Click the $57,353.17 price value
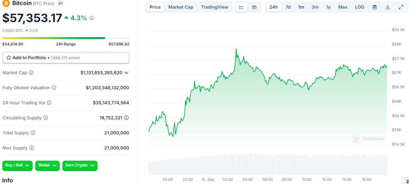 pyautogui.click(x=32, y=18)
